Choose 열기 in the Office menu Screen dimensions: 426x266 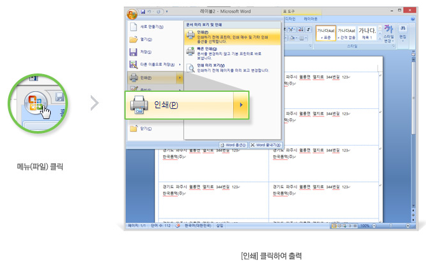coord(155,40)
